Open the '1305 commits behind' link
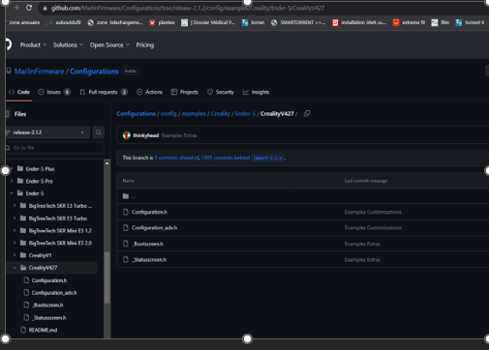Viewport: 489px width, 350px height. point(226,158)
